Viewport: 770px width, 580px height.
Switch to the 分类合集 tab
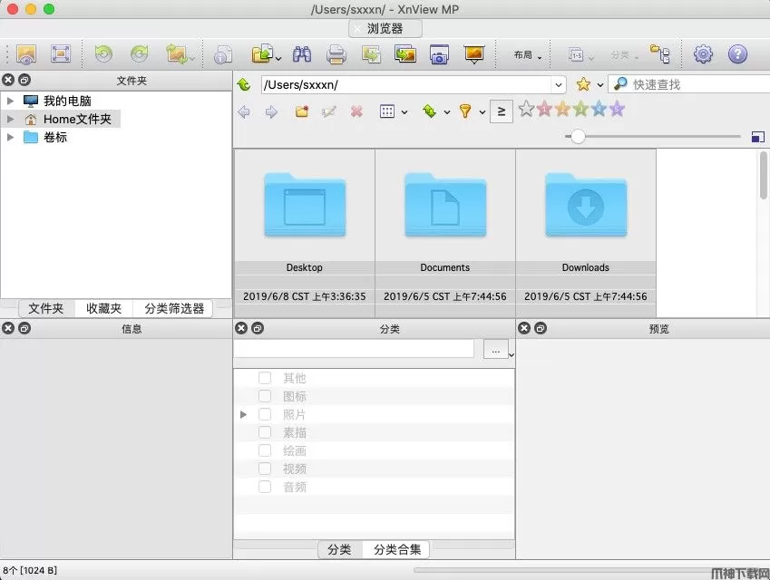tap(397, 549)
